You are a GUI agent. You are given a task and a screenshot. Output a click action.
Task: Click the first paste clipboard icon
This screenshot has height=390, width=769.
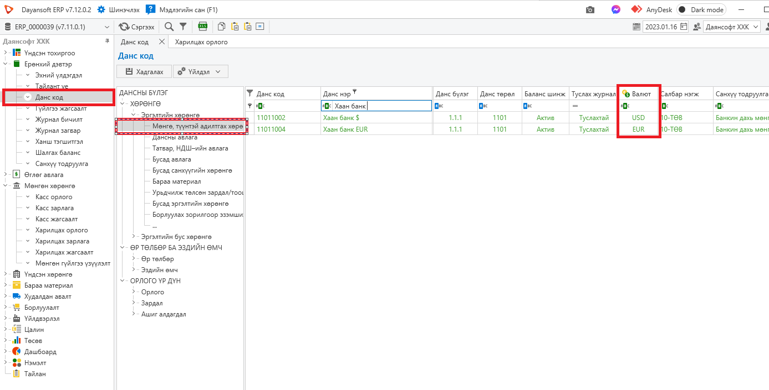coord(235,27)
